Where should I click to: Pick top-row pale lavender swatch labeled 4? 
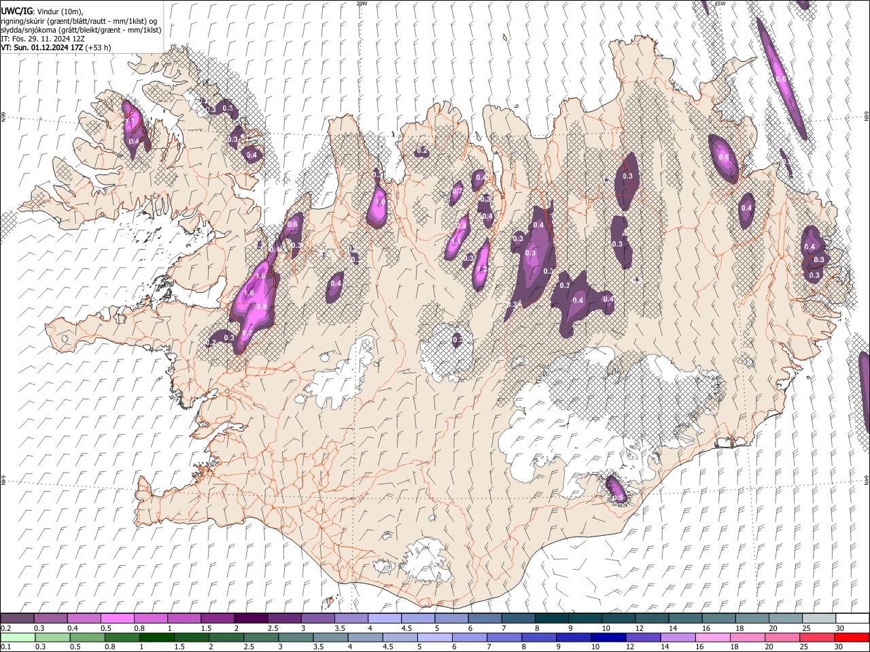click(384, 618)
